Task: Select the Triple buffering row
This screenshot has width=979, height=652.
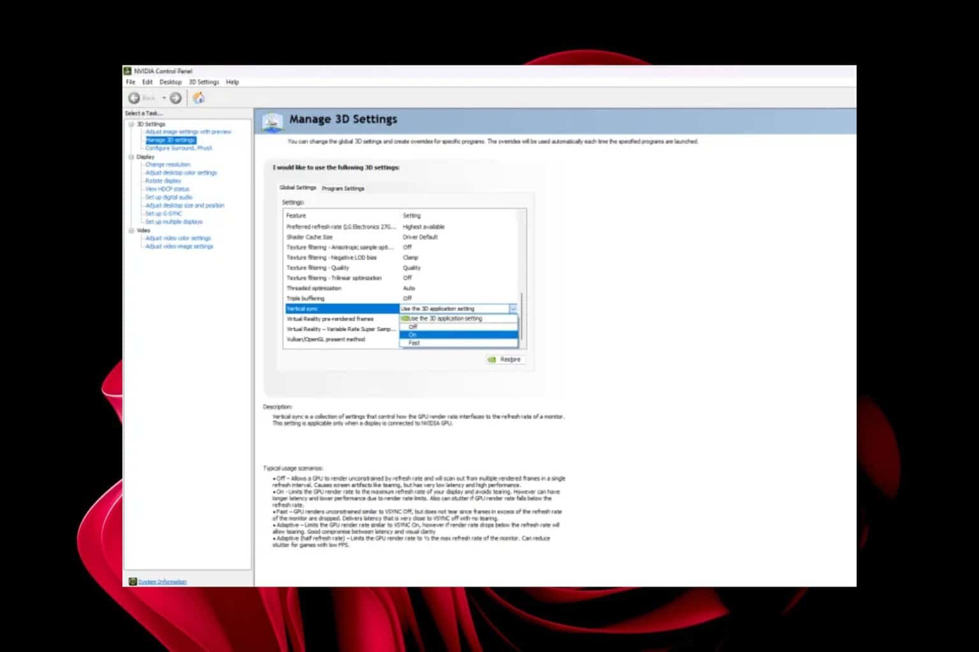Action: [402, 299]
